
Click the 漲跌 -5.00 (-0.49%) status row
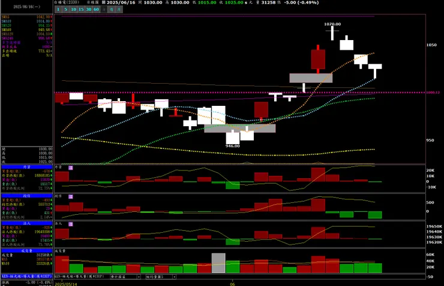[27, 282]
